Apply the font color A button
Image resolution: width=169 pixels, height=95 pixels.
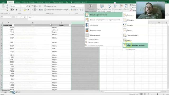click(28, 10)
